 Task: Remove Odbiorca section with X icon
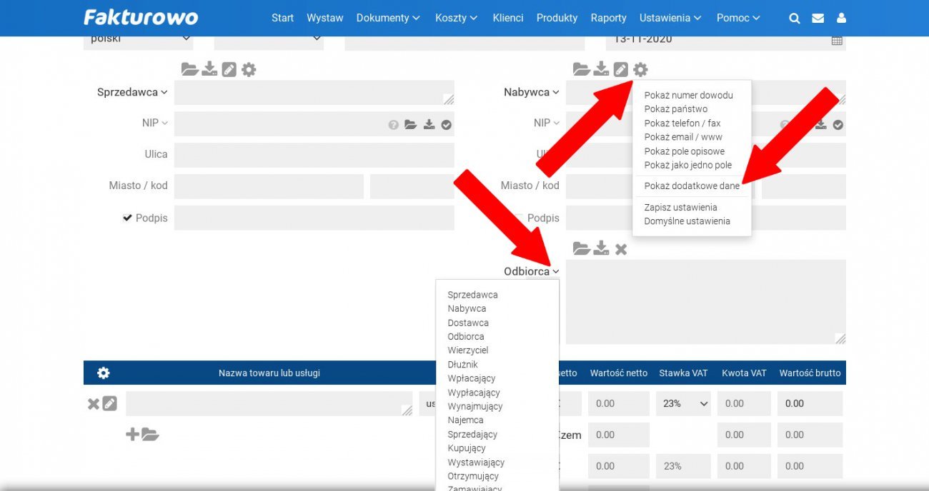pos(621,249)
